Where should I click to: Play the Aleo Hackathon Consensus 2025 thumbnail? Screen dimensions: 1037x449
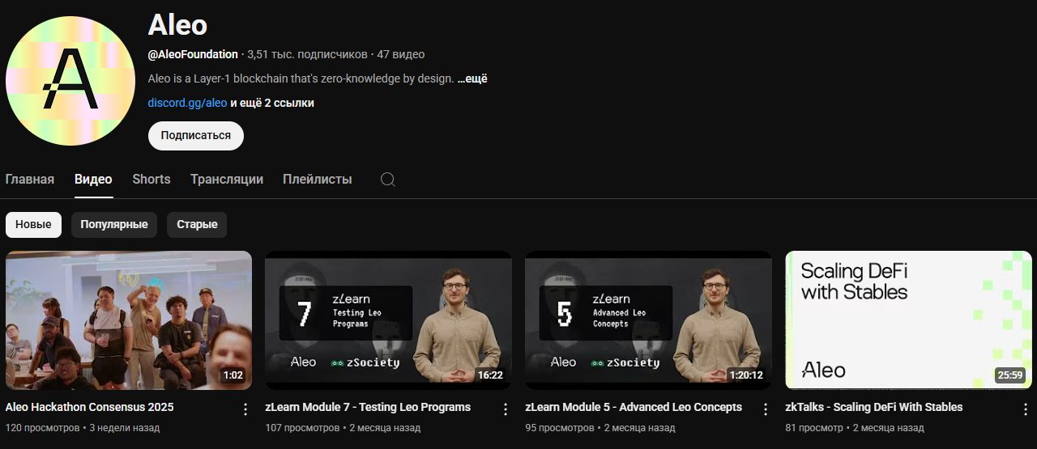coord(129,320)
